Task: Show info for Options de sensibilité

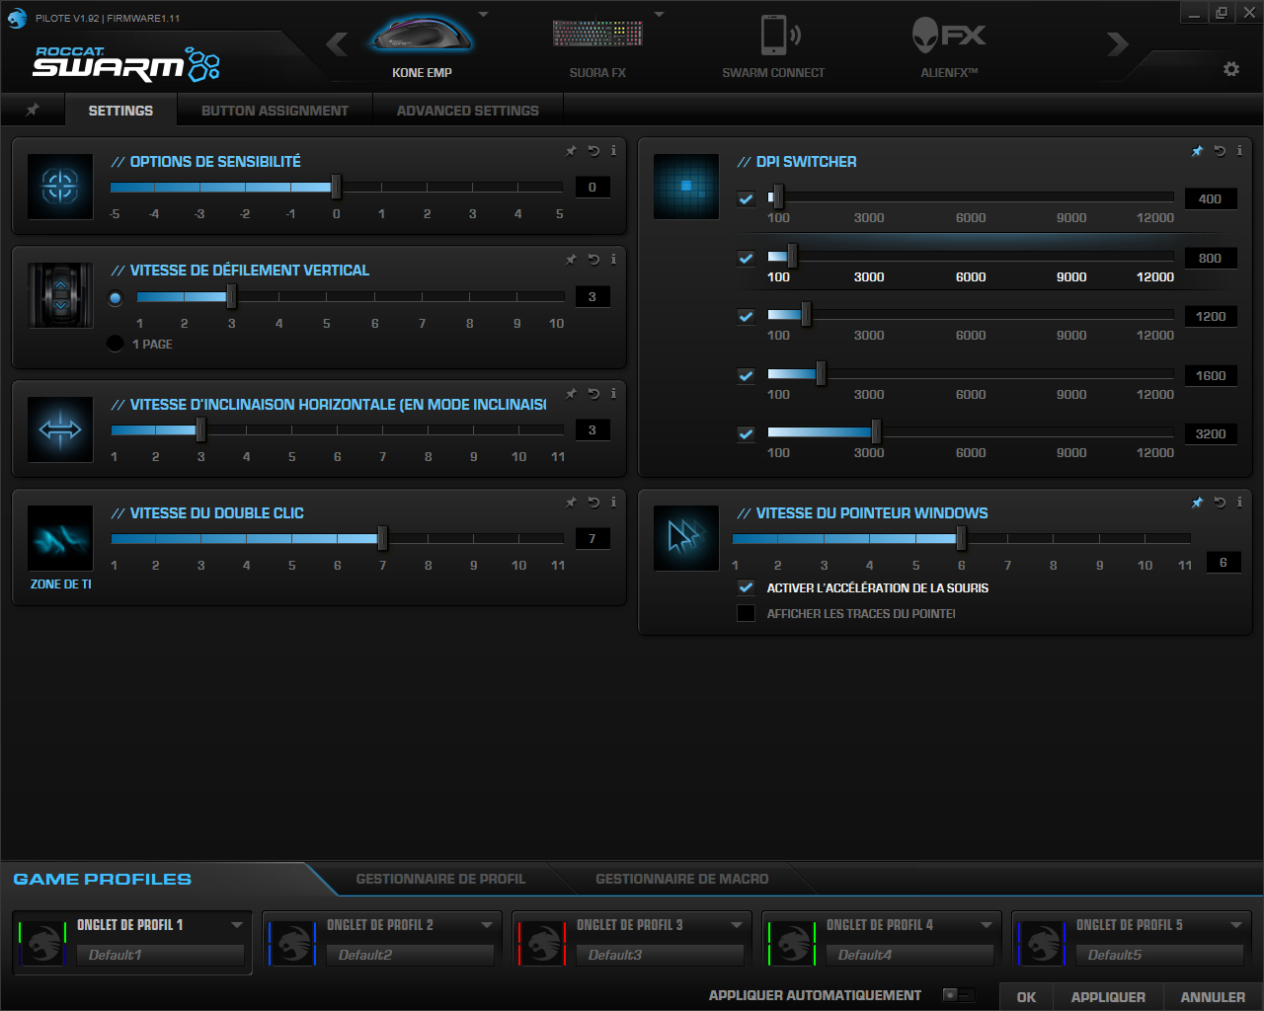Action: (x=613, y=151)
